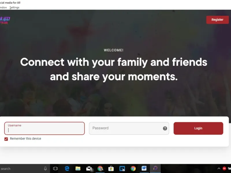Open the Mail app on the taskbar
This screenshot has height=173, width=231.
pyautogui.click(x=89, y=169)
